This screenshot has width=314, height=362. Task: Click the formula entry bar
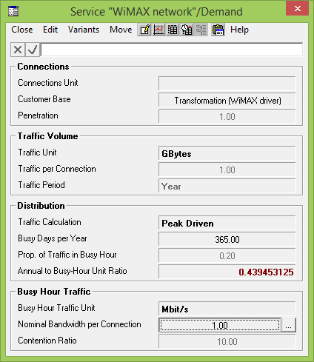coord(172,50)
